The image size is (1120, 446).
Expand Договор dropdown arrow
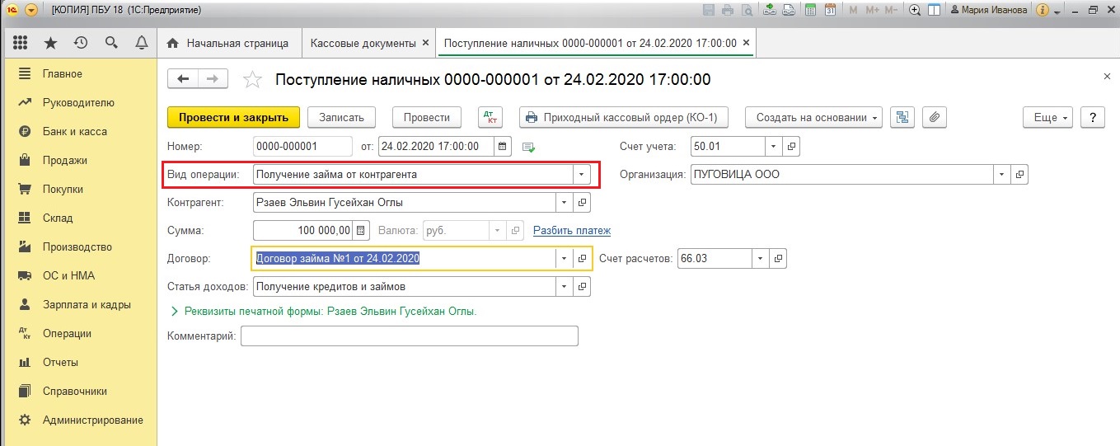click(x=565, y=258)
